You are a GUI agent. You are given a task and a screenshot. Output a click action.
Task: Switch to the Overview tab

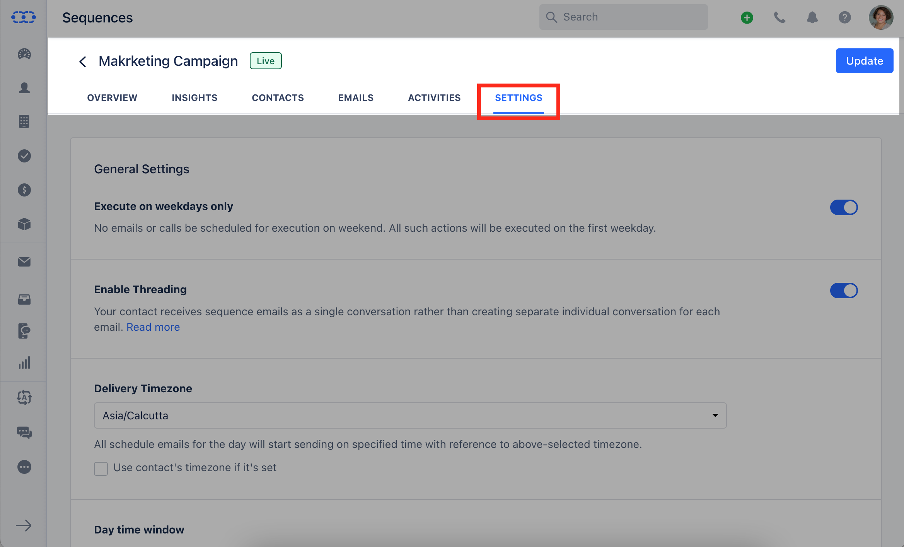pyautogui.click(x=112, y=98)
